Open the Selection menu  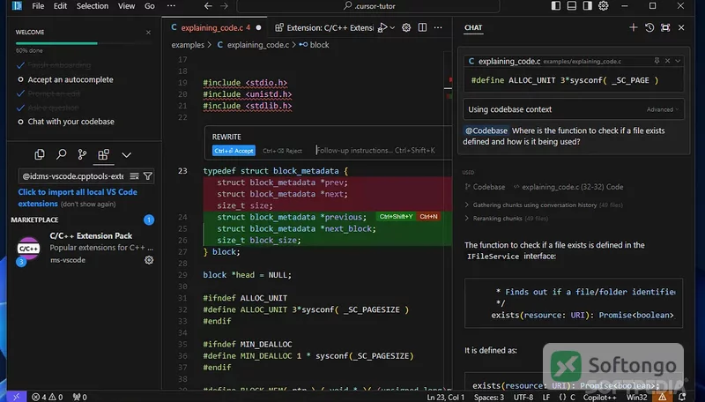(x=93, y=6)
